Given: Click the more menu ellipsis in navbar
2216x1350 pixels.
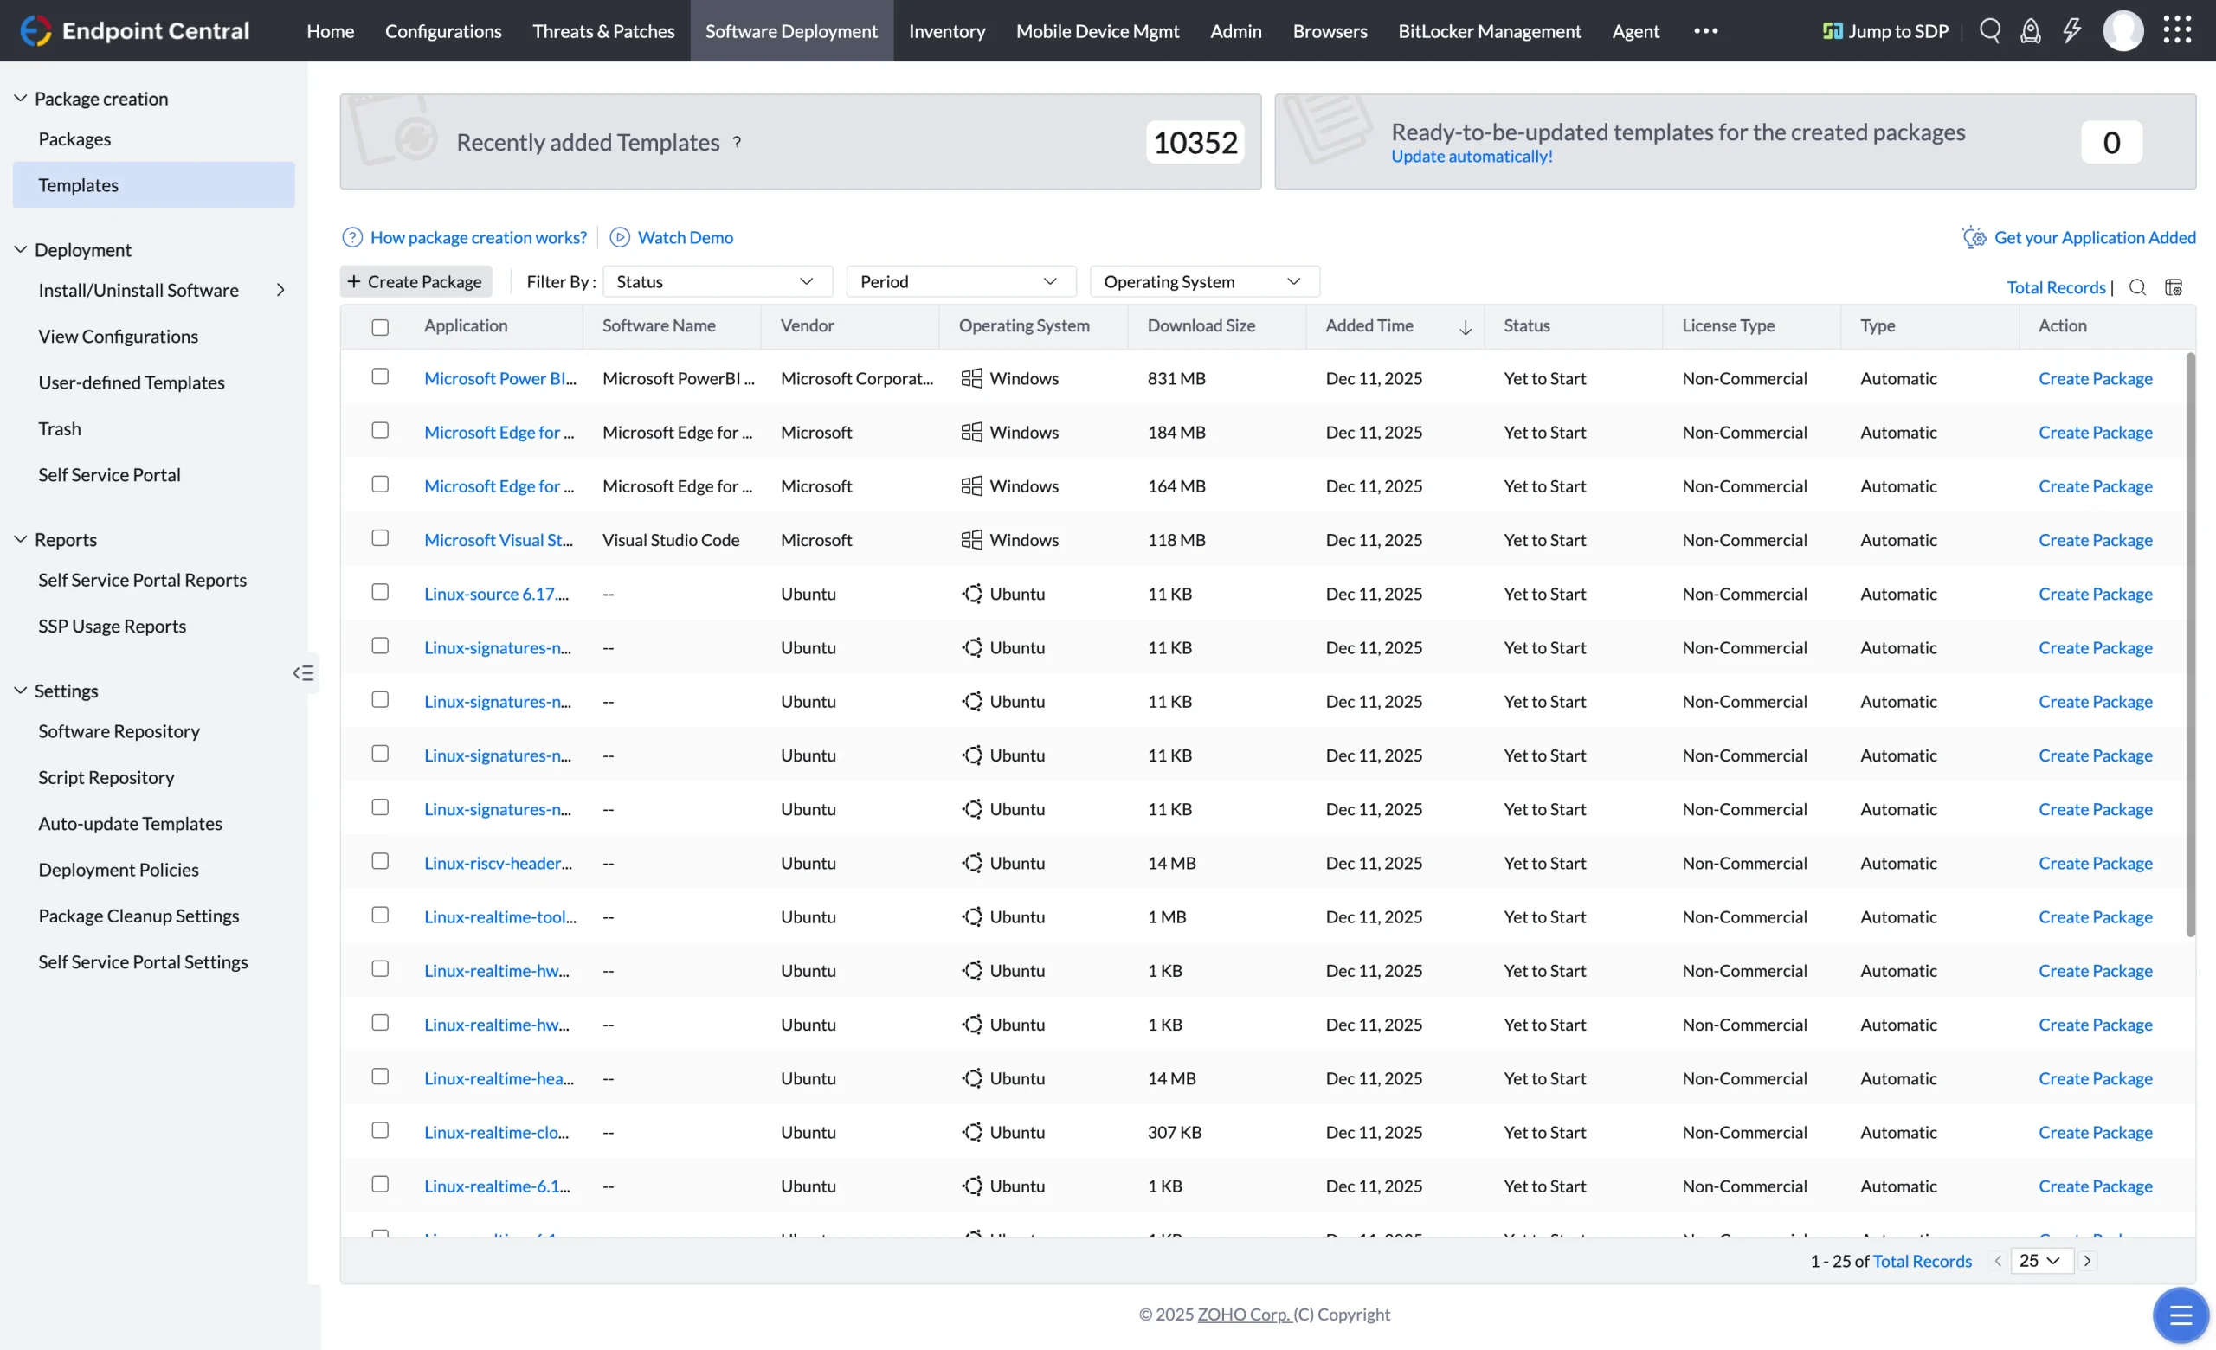Looking at the screenshot, I should pos(1706,30).
